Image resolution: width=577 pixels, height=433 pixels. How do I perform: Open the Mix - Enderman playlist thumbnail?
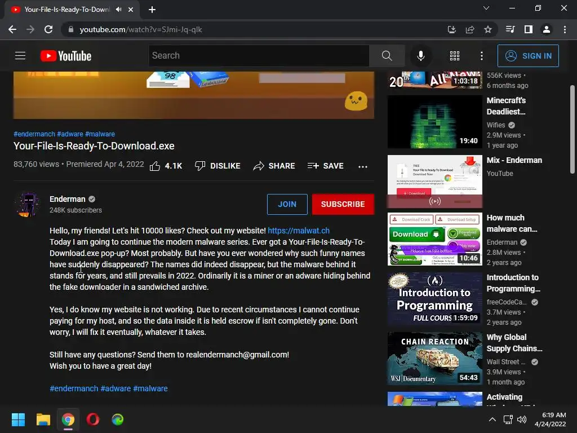(434, 182)
